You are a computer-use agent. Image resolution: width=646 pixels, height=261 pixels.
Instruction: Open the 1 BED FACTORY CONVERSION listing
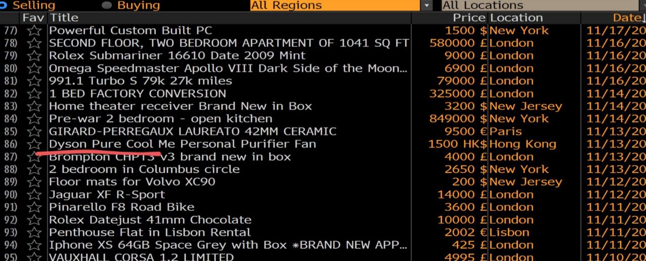click(137, 94)
